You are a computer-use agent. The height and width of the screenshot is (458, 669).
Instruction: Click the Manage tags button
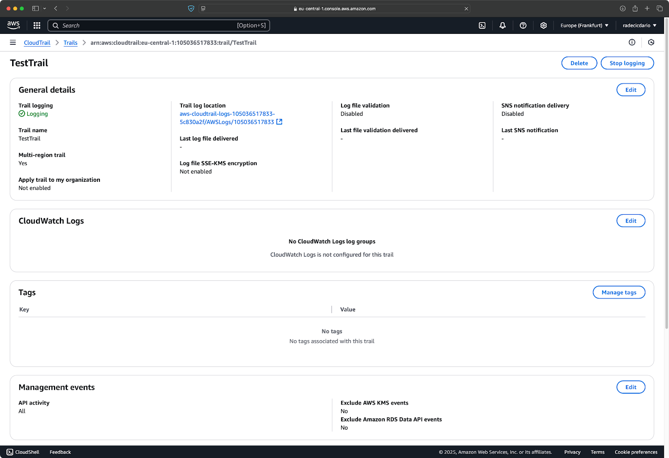point(619,293)
